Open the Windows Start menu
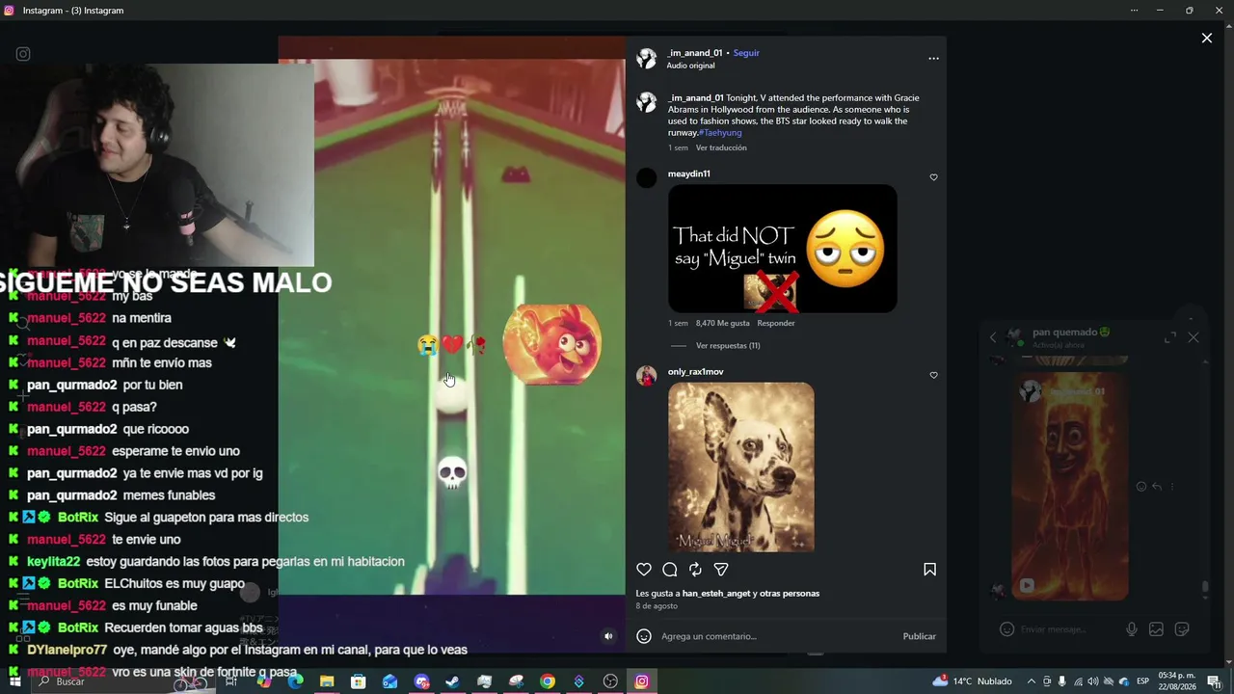This screenshot has height=694, width=1234. click(x=14, y=681)
